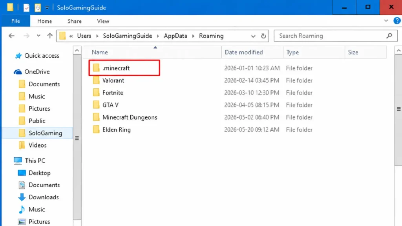Open Customize Quick Access Toolbar dropdown

point(47,8)
